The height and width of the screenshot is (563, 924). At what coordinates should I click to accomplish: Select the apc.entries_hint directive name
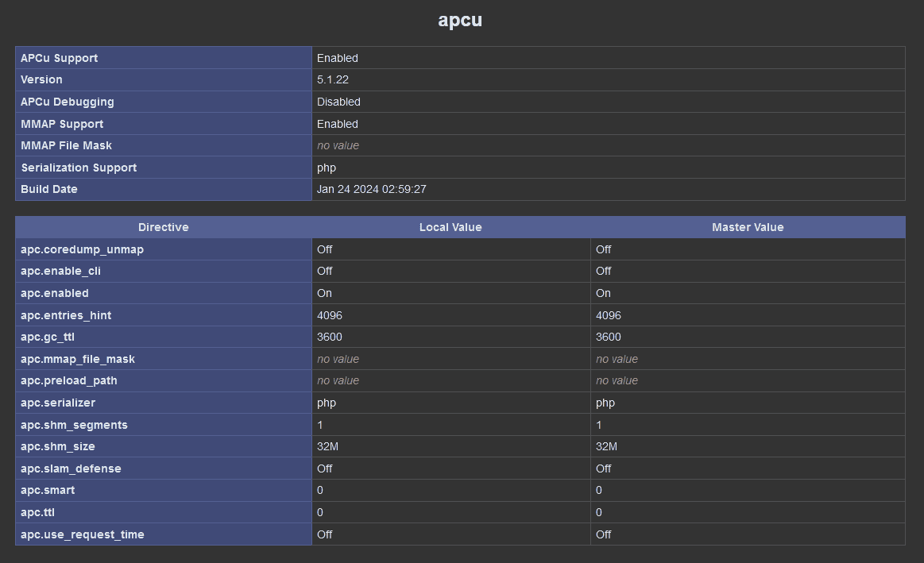click(66, 316)
